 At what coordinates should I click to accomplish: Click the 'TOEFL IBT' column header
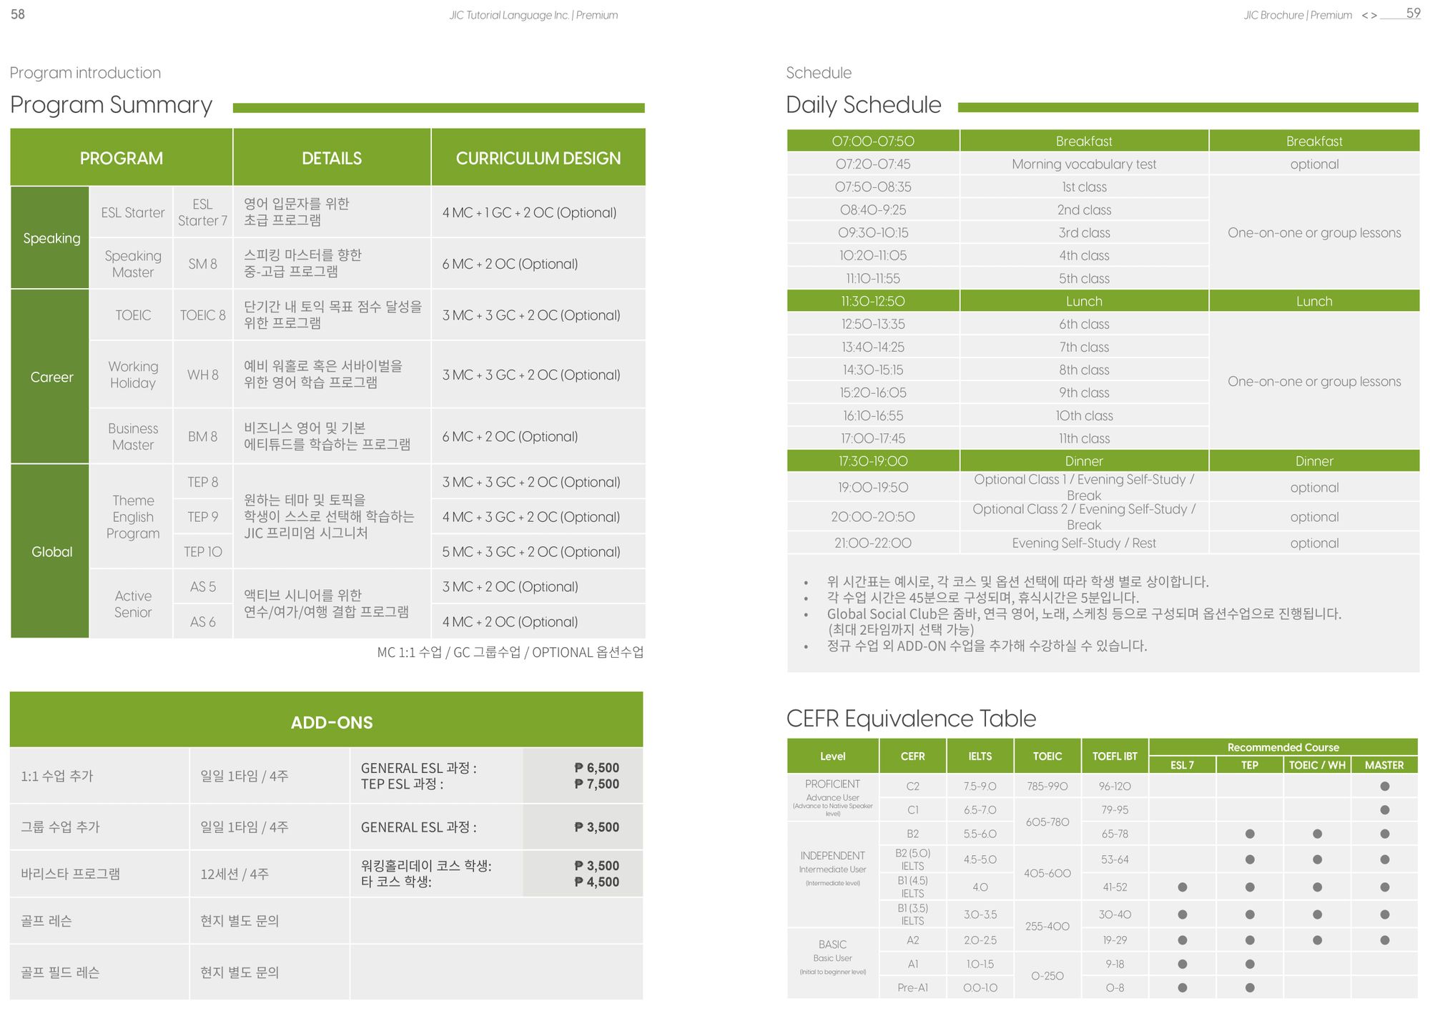coord(1115,756)
